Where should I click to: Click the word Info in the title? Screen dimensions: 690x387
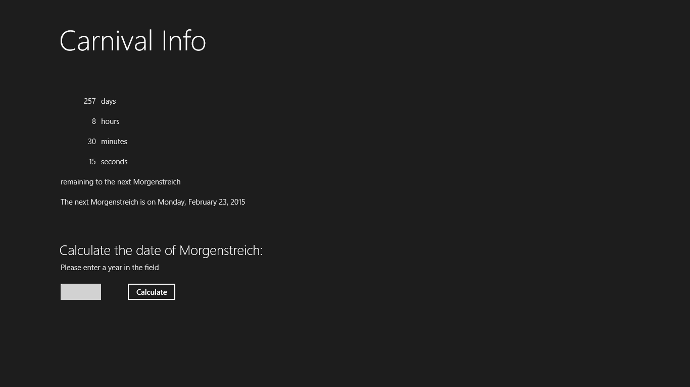point(183,41)
